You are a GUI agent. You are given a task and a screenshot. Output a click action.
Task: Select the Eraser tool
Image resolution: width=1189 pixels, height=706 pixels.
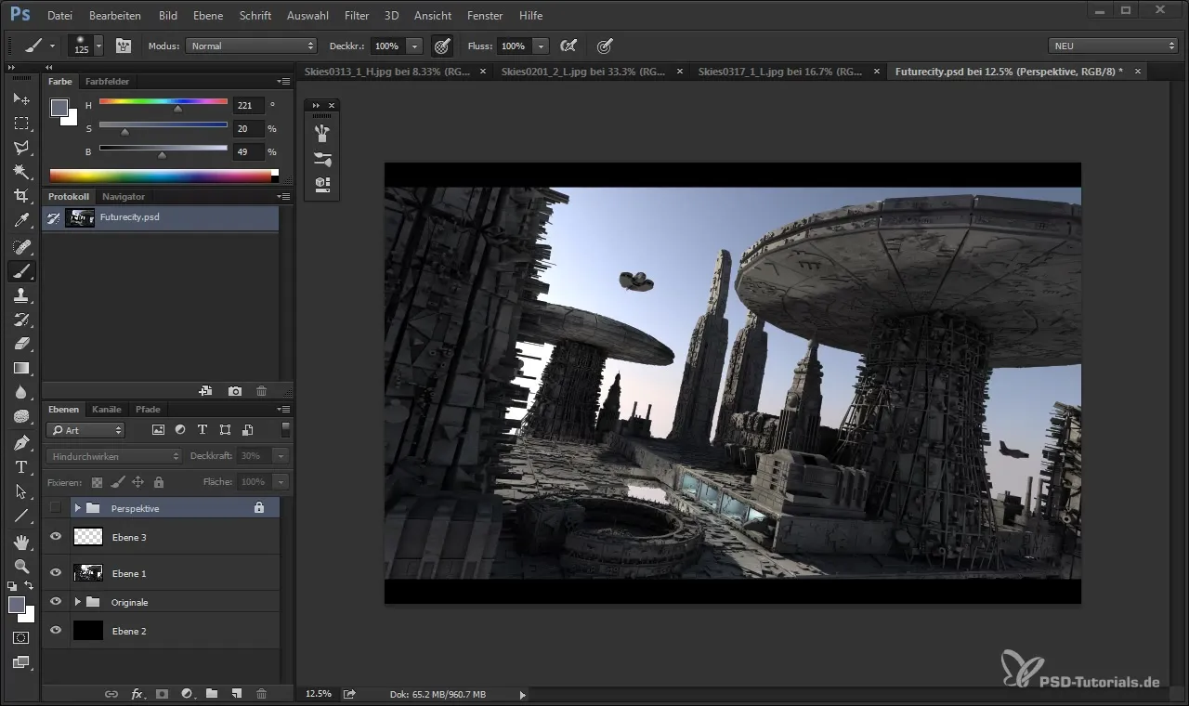point(21,344)
